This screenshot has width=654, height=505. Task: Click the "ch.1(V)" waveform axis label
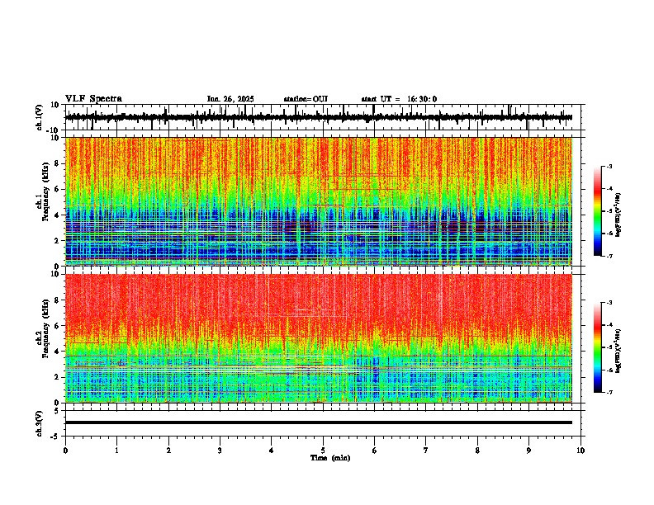(x=40, y=117)
